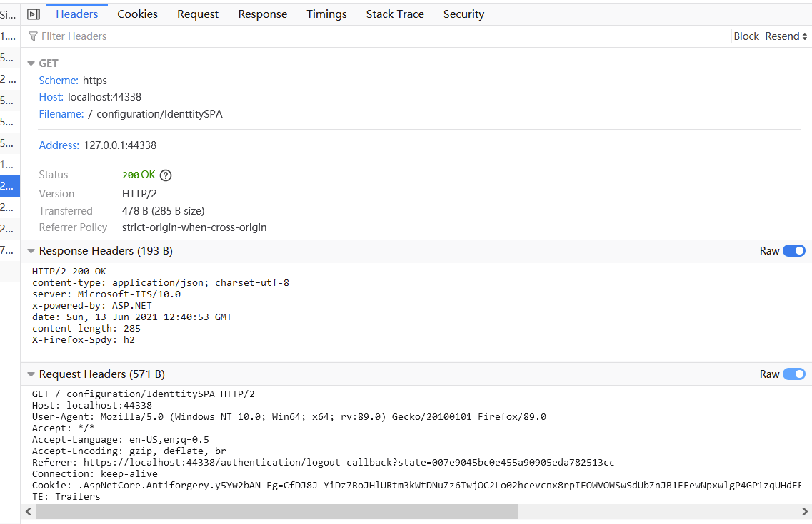Select the highlighted request row in list

click(x=9, y=186)
